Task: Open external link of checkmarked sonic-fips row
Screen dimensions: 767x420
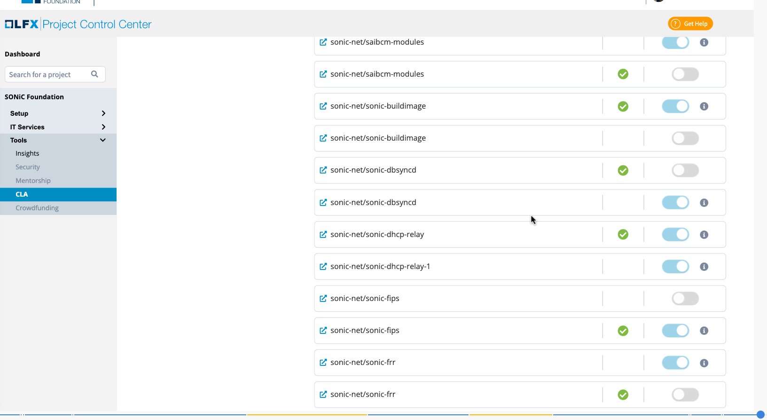Action: [323, 331]
